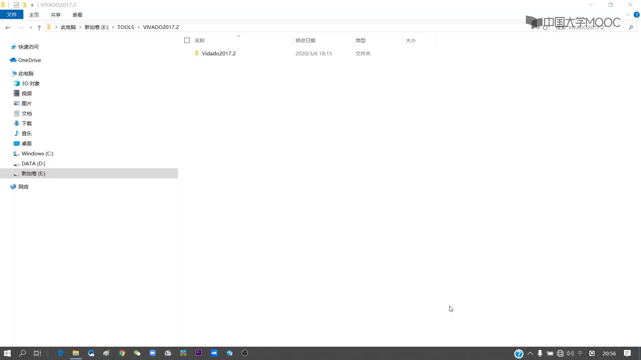641x360 pixels.
Task: Open the Explorer help icon
Action: 636,15
